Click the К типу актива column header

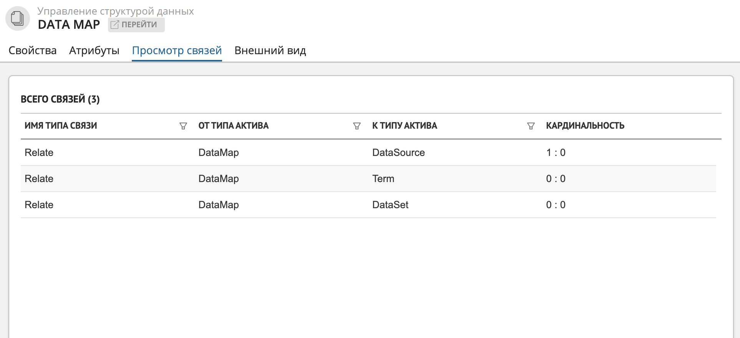tap(405, 126)
